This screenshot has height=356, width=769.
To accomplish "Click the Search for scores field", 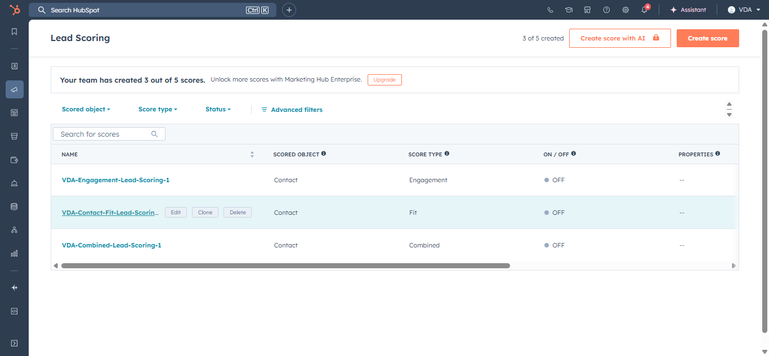I will [x=109, y=134].
